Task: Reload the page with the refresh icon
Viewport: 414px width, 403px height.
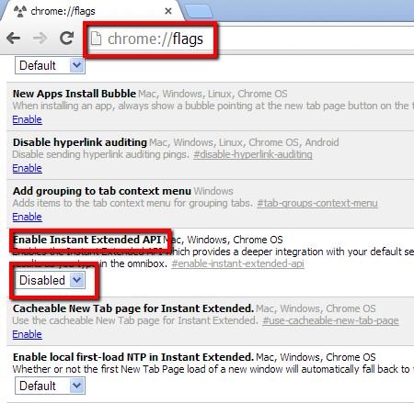Action: (66, 38)
